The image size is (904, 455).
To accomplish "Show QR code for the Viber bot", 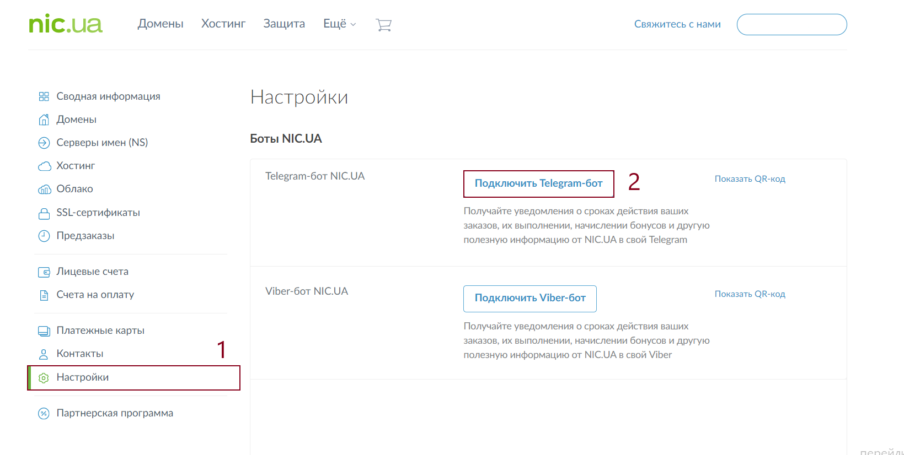I will click(750, 294).
